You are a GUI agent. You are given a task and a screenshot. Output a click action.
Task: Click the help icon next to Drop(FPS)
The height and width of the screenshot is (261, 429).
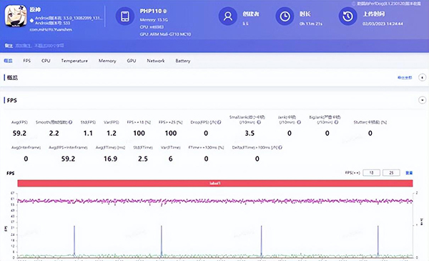[x=220, y=122]
